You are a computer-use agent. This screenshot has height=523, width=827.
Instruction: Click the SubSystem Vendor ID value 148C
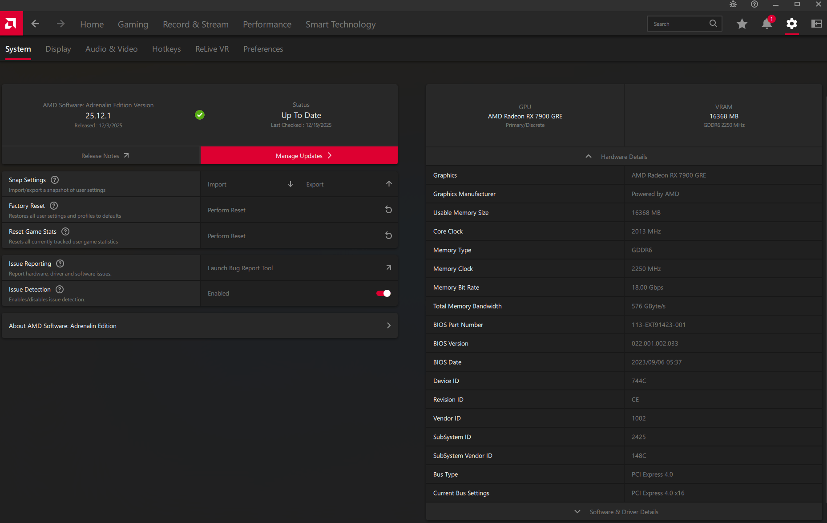point(639,456)
